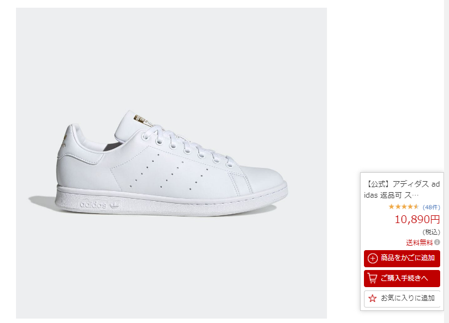Click the trefoil logo embossed on the sole

[117, 205]
